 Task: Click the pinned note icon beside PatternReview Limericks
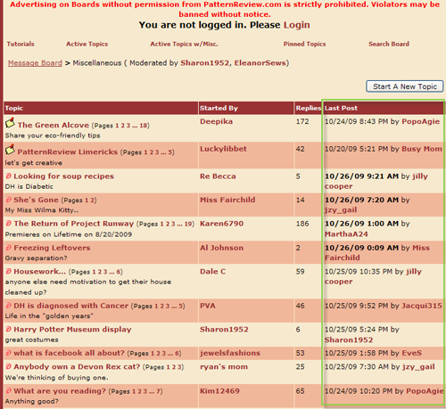click(x=10, y=150)
